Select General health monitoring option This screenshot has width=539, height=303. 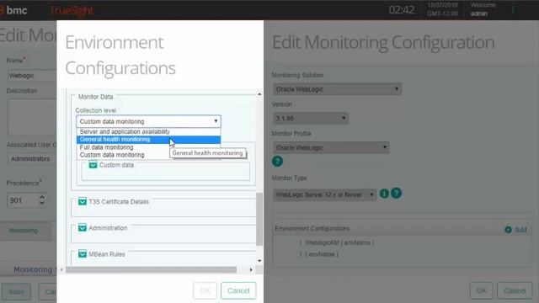(148, 140)
